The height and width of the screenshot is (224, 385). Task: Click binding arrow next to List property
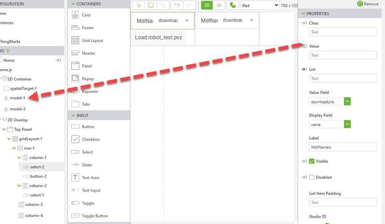304,69
